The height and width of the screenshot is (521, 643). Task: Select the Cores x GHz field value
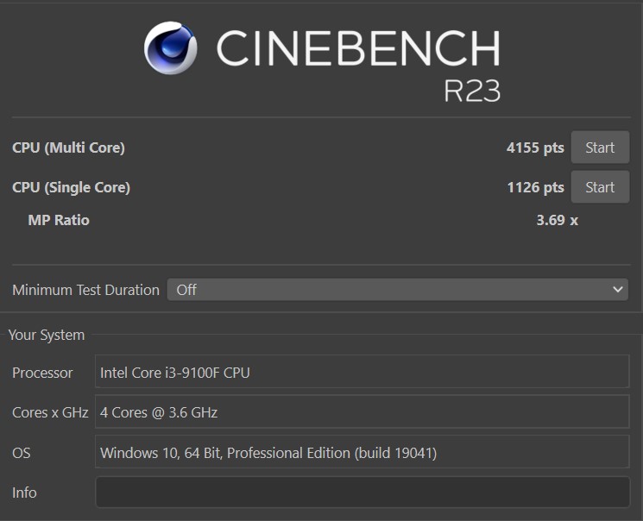click(362, 411)
